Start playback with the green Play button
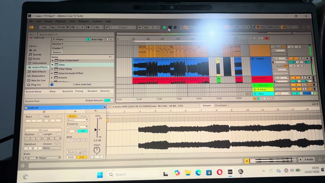 click(x=165, y=27)
